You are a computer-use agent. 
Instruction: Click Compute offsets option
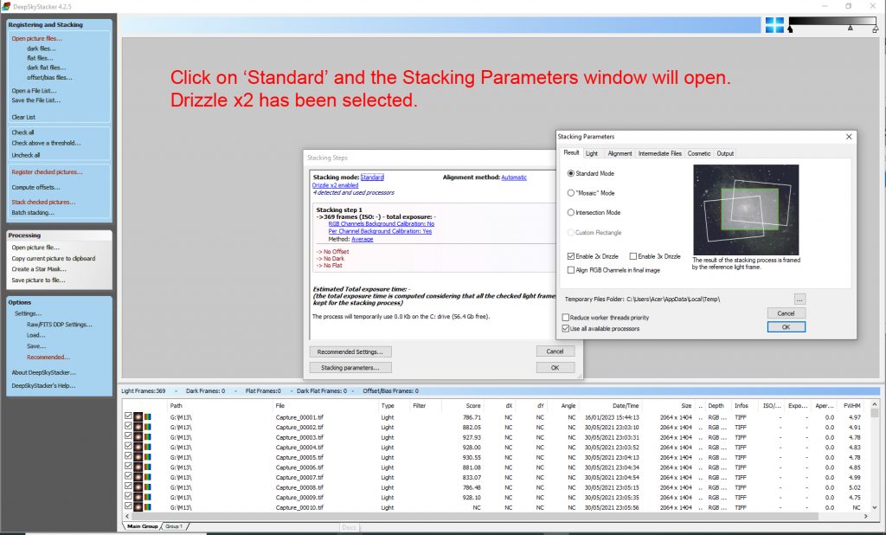(x=35, y=187)
